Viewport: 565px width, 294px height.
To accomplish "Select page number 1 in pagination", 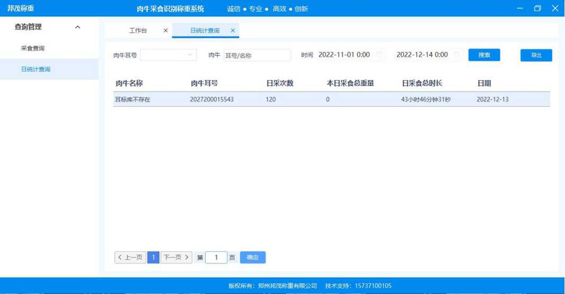I will pyautogui.click(x=153, y=257).
